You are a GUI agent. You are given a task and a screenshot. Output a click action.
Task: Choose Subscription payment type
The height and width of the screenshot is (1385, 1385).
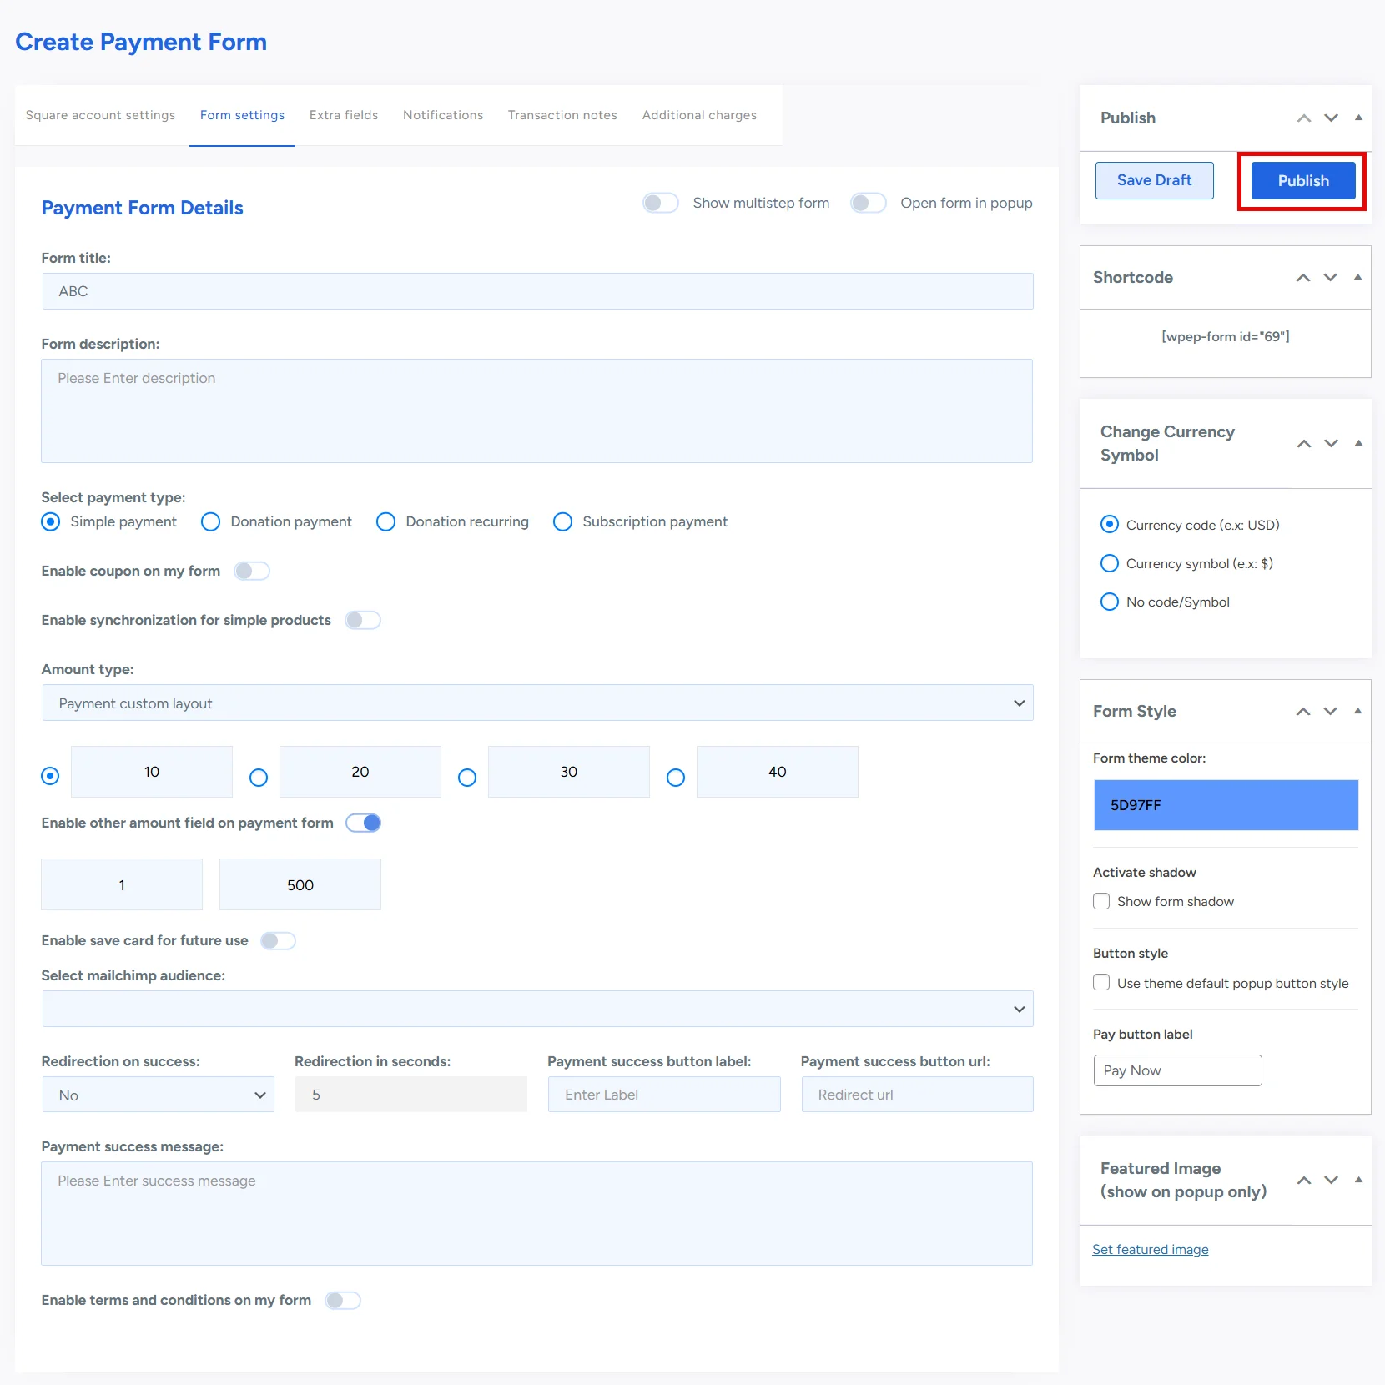pos(563,521)
